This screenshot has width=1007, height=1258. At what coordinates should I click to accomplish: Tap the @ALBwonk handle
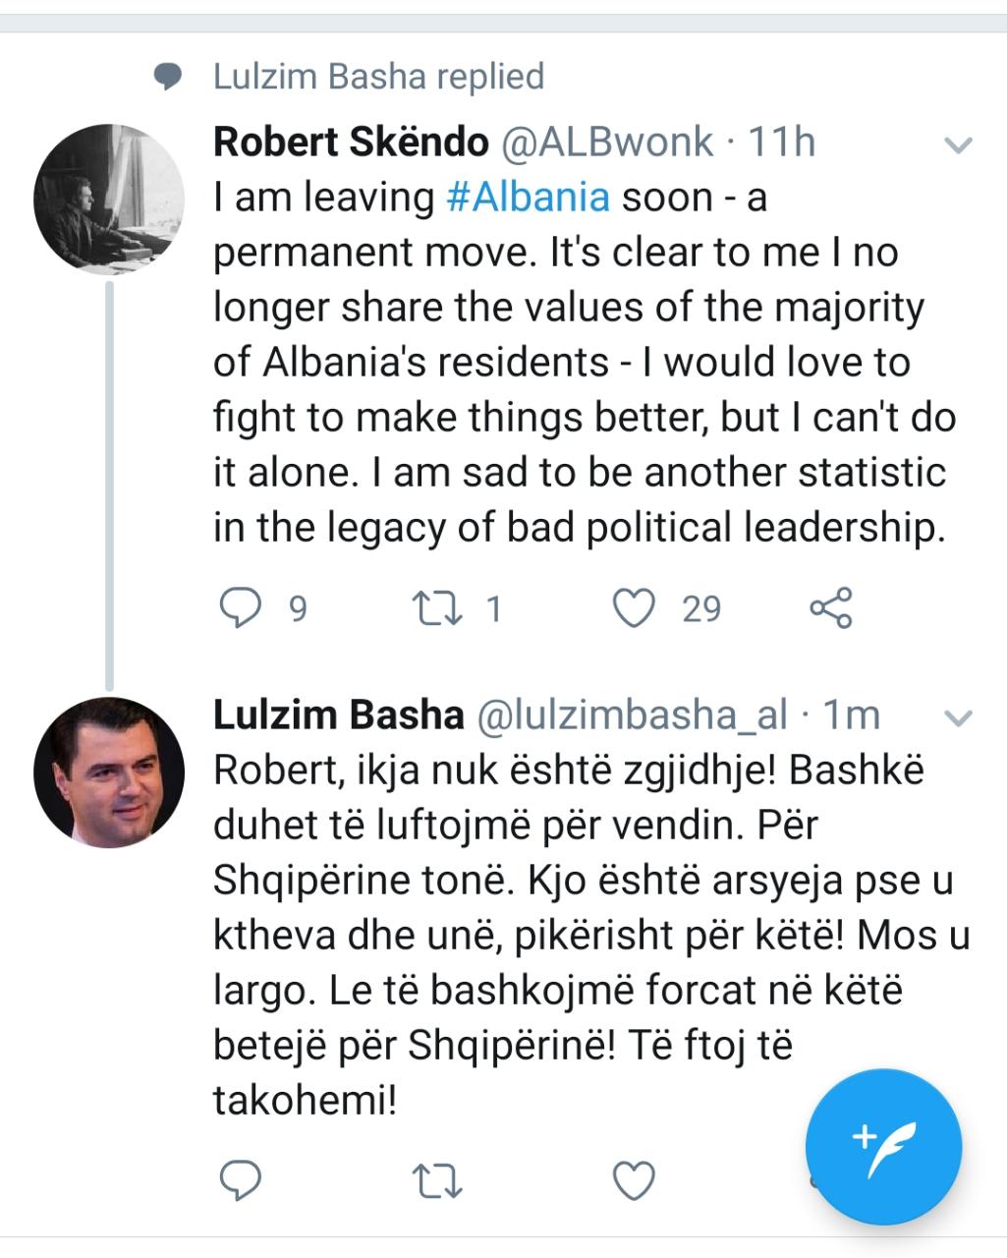(x=607, y=143)
